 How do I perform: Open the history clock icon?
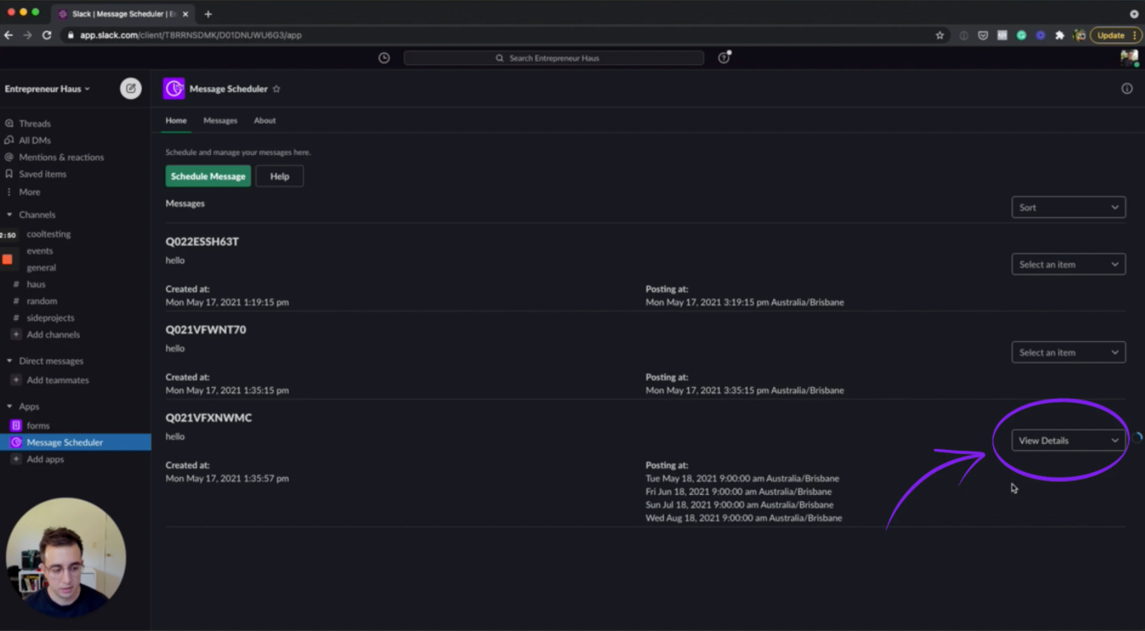click(x=384, y=58)
